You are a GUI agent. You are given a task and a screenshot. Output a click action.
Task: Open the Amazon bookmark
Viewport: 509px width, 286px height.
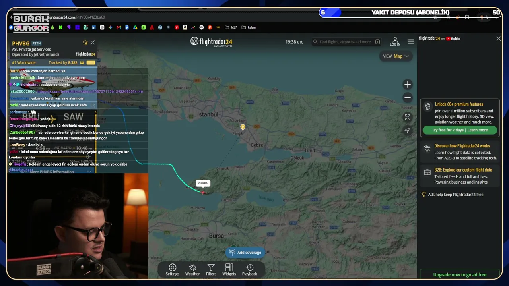[x=185, y=27]
